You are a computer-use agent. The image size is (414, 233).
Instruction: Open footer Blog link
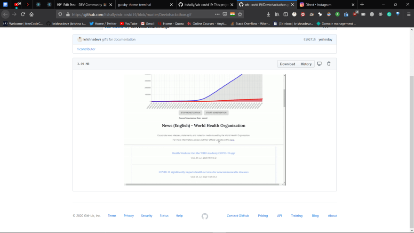315,216
